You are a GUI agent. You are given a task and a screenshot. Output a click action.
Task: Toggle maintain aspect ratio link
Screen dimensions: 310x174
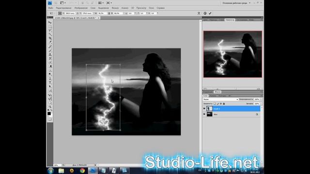(109, 13)
